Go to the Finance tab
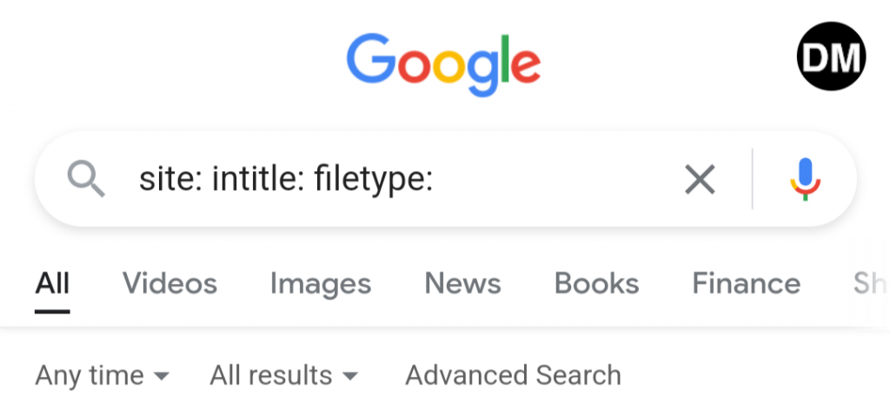Image resolution: width=890 pixels, height=409 pixels. (x=746, y=284)
